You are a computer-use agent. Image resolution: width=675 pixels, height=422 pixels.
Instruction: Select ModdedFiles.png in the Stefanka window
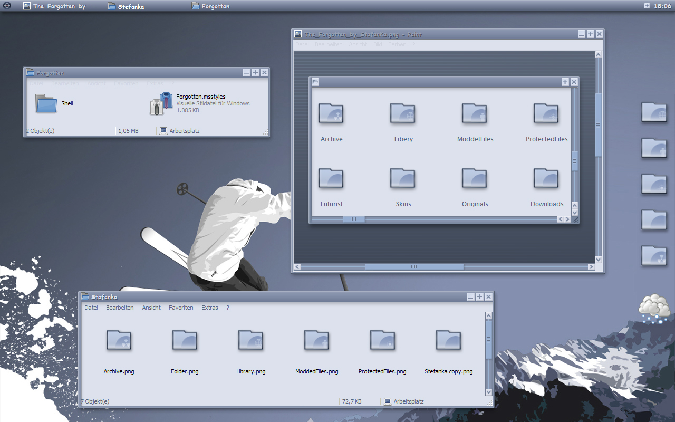317,340
